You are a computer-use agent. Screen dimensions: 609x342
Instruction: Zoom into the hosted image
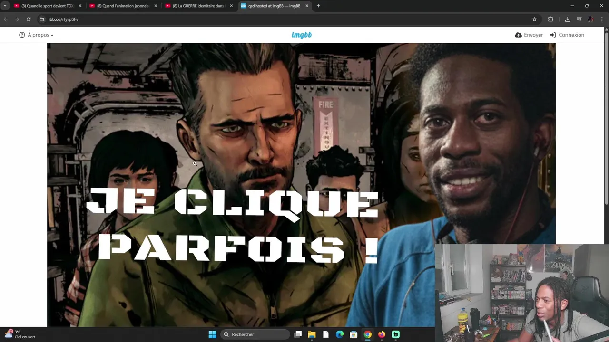[301, 185]
